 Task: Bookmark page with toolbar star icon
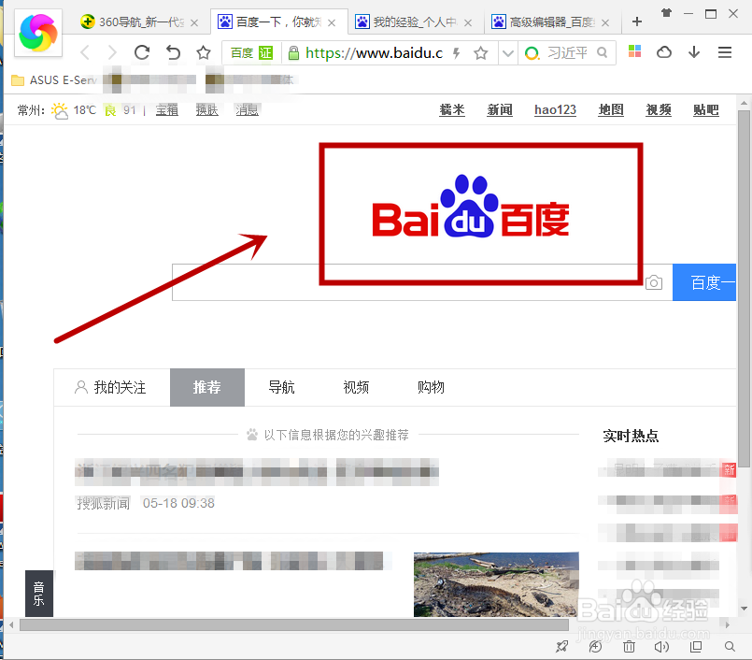click(x=204, y=52)
